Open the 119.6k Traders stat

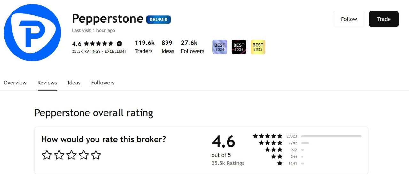[x=144, y=47]
